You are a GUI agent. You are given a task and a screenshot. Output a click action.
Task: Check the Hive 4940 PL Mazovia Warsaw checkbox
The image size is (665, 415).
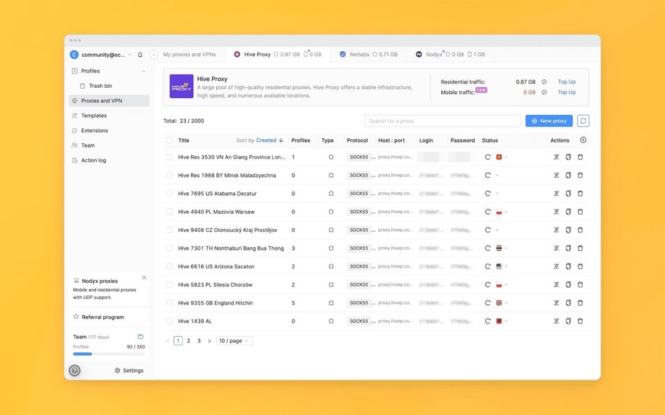click(x=169, y=212)
